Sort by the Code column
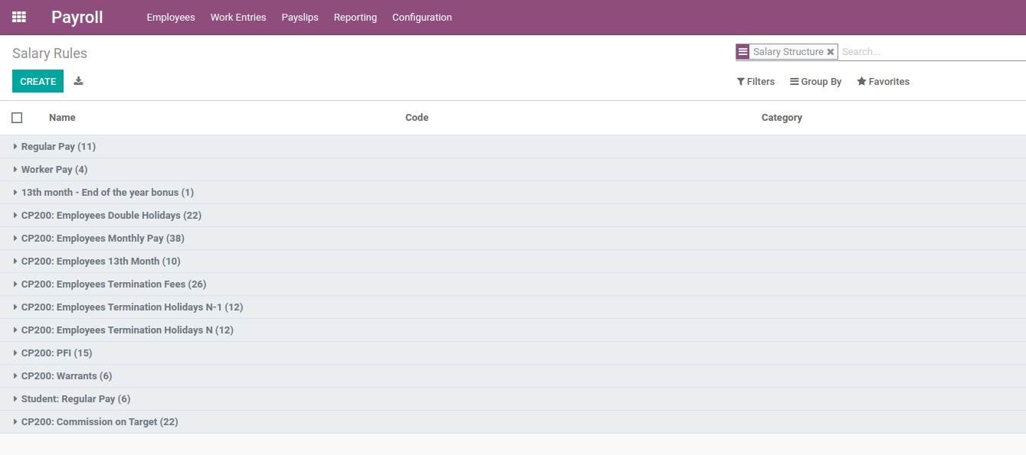Viewport: 1026px width, 455px height. (417, 118)
